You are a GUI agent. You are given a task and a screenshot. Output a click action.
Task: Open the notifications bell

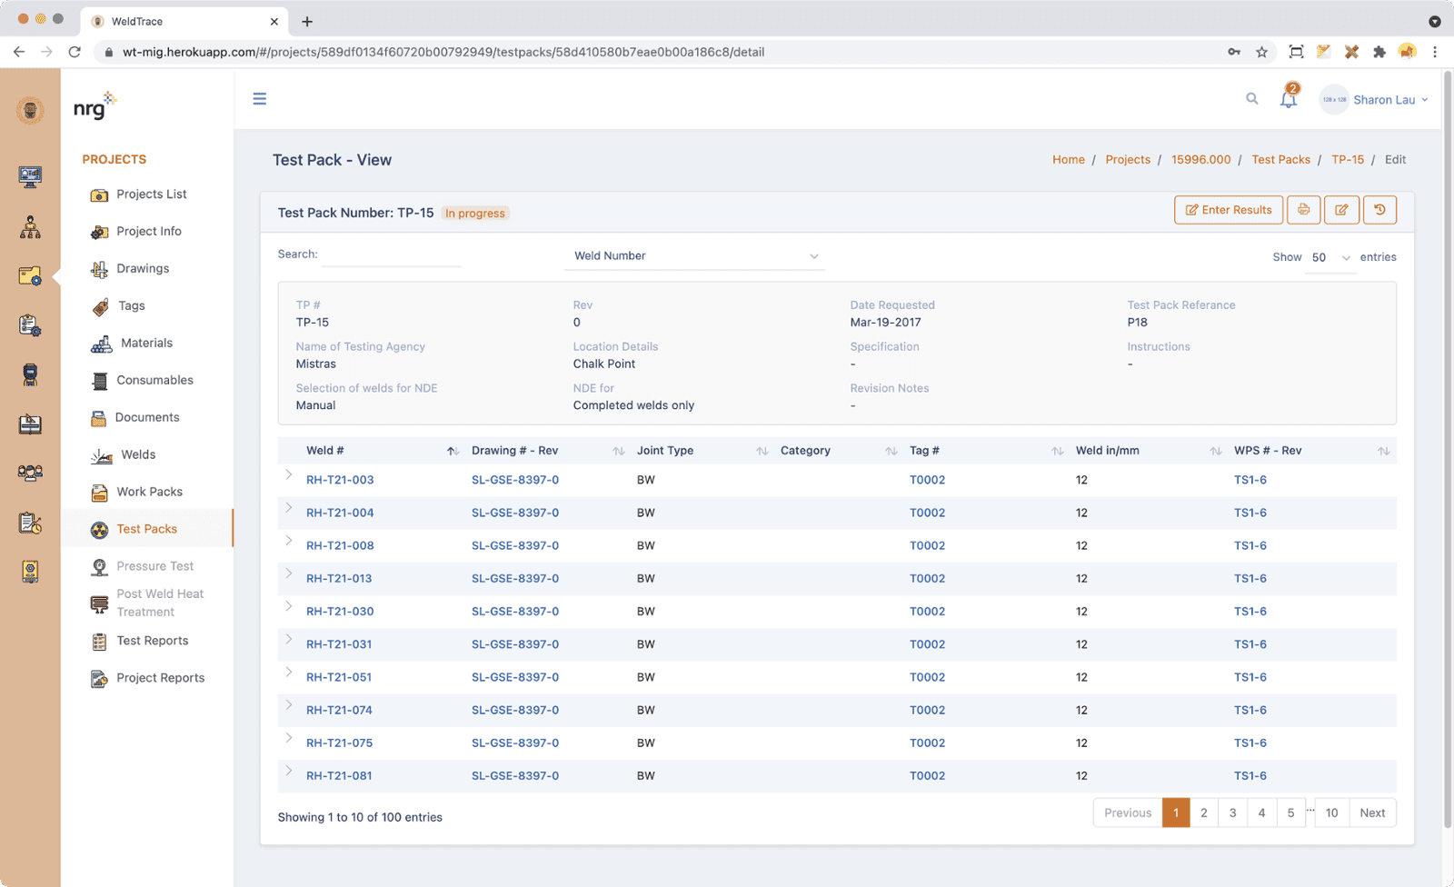1288,99
